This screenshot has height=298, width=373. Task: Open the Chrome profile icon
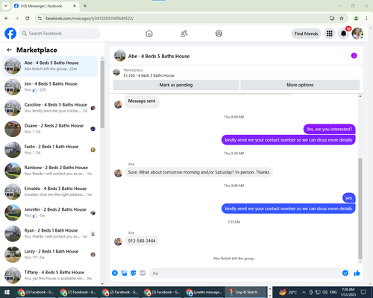pos(356,18)
